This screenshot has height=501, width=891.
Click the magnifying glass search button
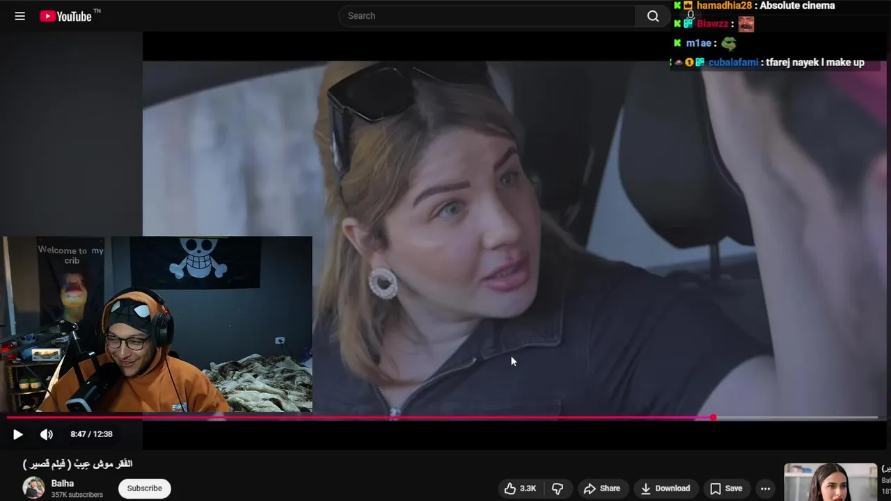click(x=653, y=16)
